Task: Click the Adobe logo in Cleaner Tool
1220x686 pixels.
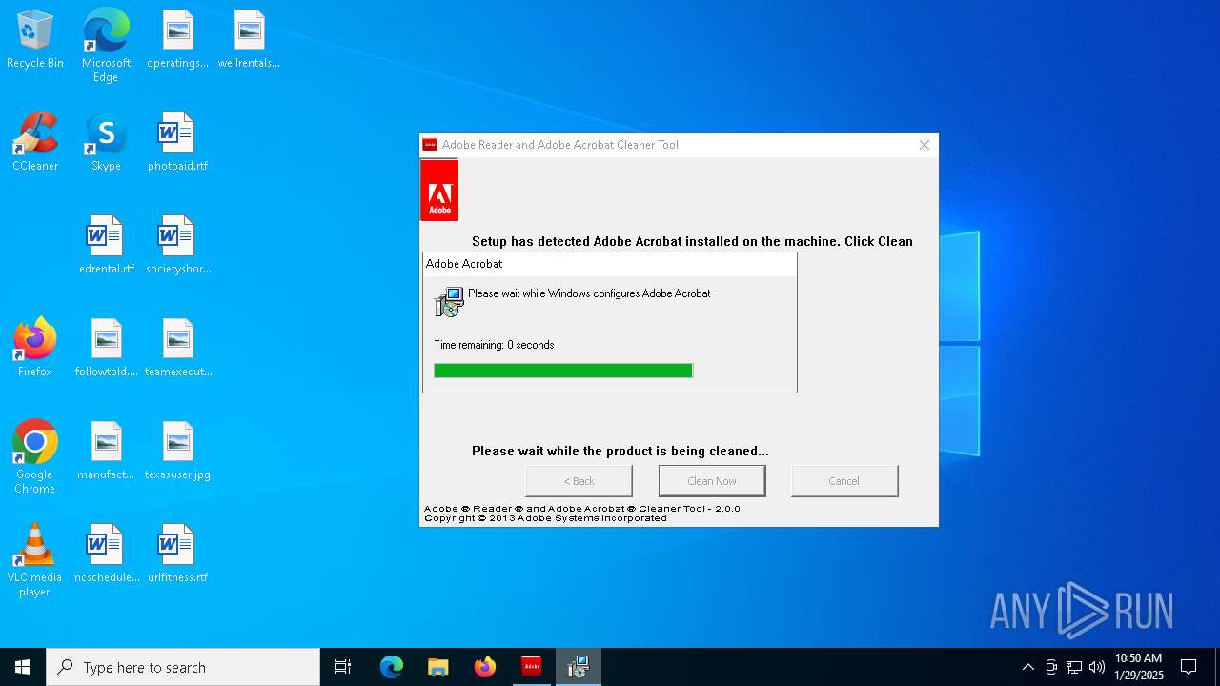Action: (439, 191)
